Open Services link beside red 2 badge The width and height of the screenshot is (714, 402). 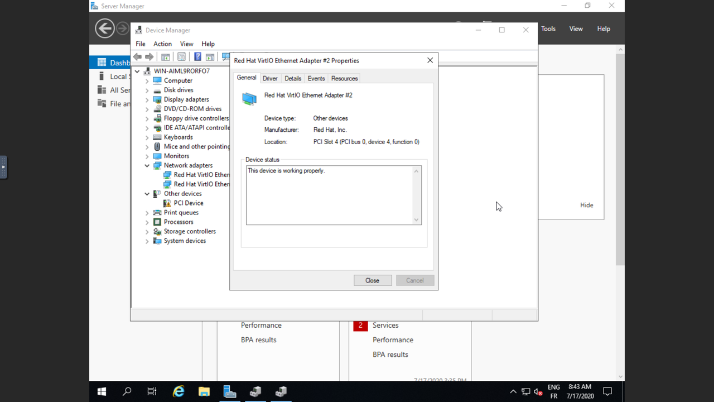385,326
